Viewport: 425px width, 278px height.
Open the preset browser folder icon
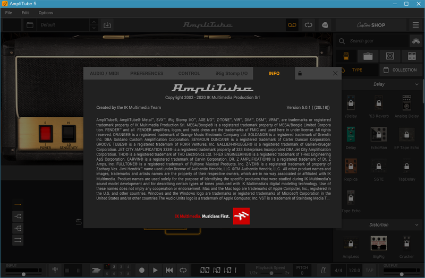coord(30,25)
